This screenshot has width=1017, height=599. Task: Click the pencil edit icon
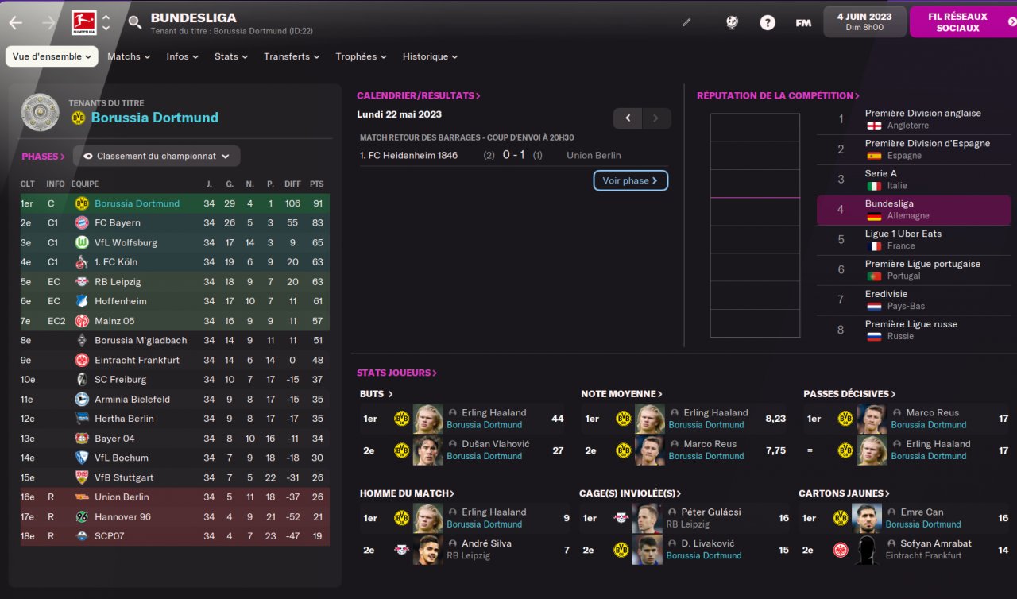click(x=686, y=23)
